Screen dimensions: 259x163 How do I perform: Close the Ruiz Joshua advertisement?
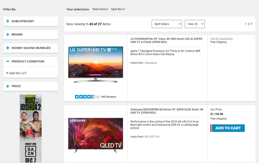pyautogui.click(x=40, y=96)
